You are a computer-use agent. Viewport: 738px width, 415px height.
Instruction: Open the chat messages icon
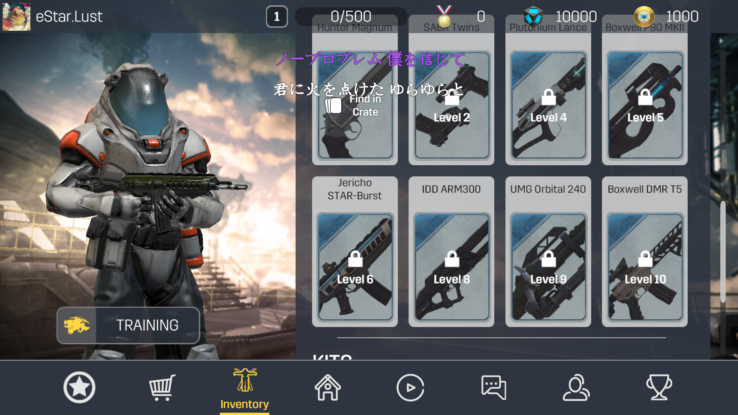pyautogui.click(x=494, y=387)
